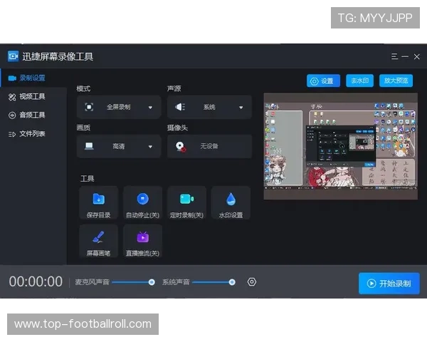Close the recorder window
427x342 pixels.
(x=416, y=57)
